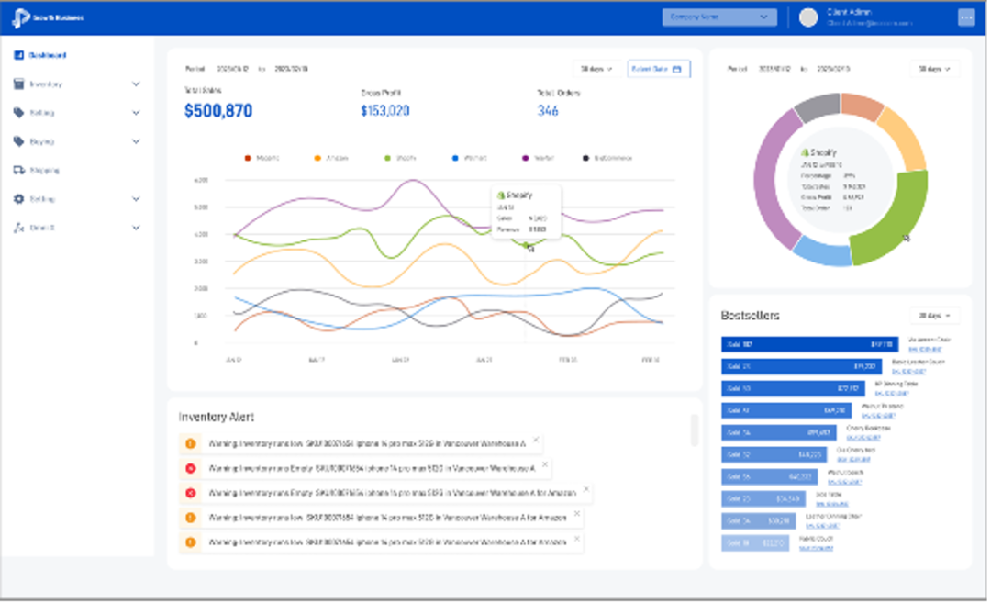Open link under Fabric Couch

click(x=816, y=548)
